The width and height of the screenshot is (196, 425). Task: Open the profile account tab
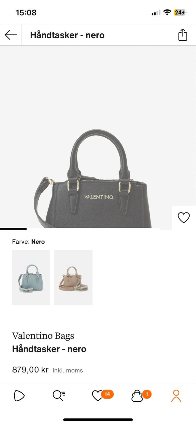point(176,396)
